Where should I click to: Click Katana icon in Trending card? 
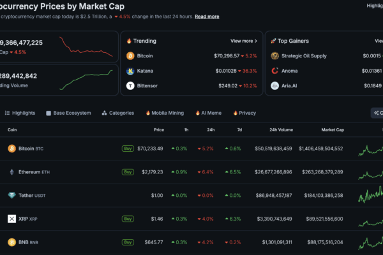tap(131, 71)
